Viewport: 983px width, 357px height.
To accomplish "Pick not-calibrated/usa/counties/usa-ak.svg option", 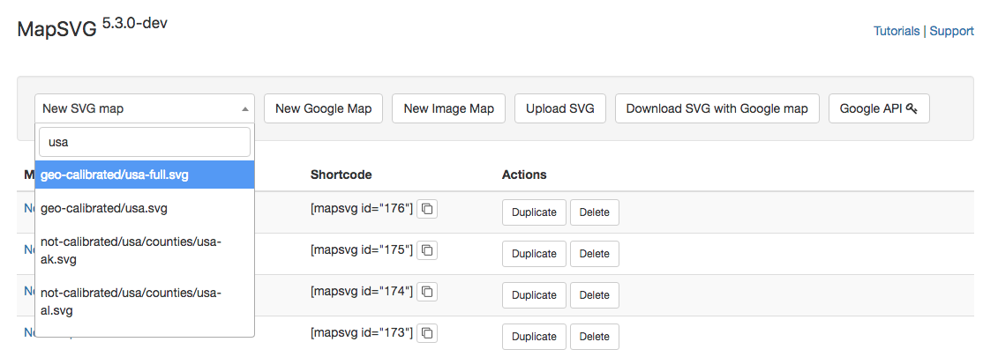I will click(145, 250).
